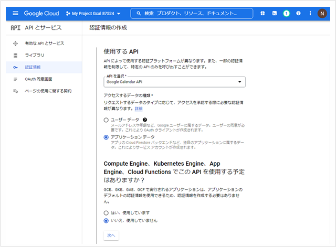The image size is (336, 247).
Task: Open the three-dot settings menu
Action: click(310, 13)
